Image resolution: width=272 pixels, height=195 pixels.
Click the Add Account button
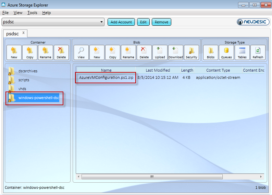pyautogui.click(x=121, y=22)
